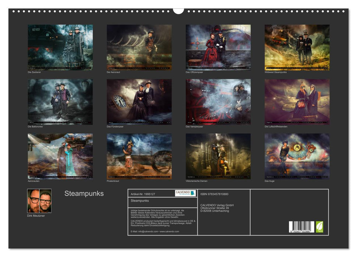
Task: Open the Die Zauberer thumbnail
Action: click(x=60, y=47)
